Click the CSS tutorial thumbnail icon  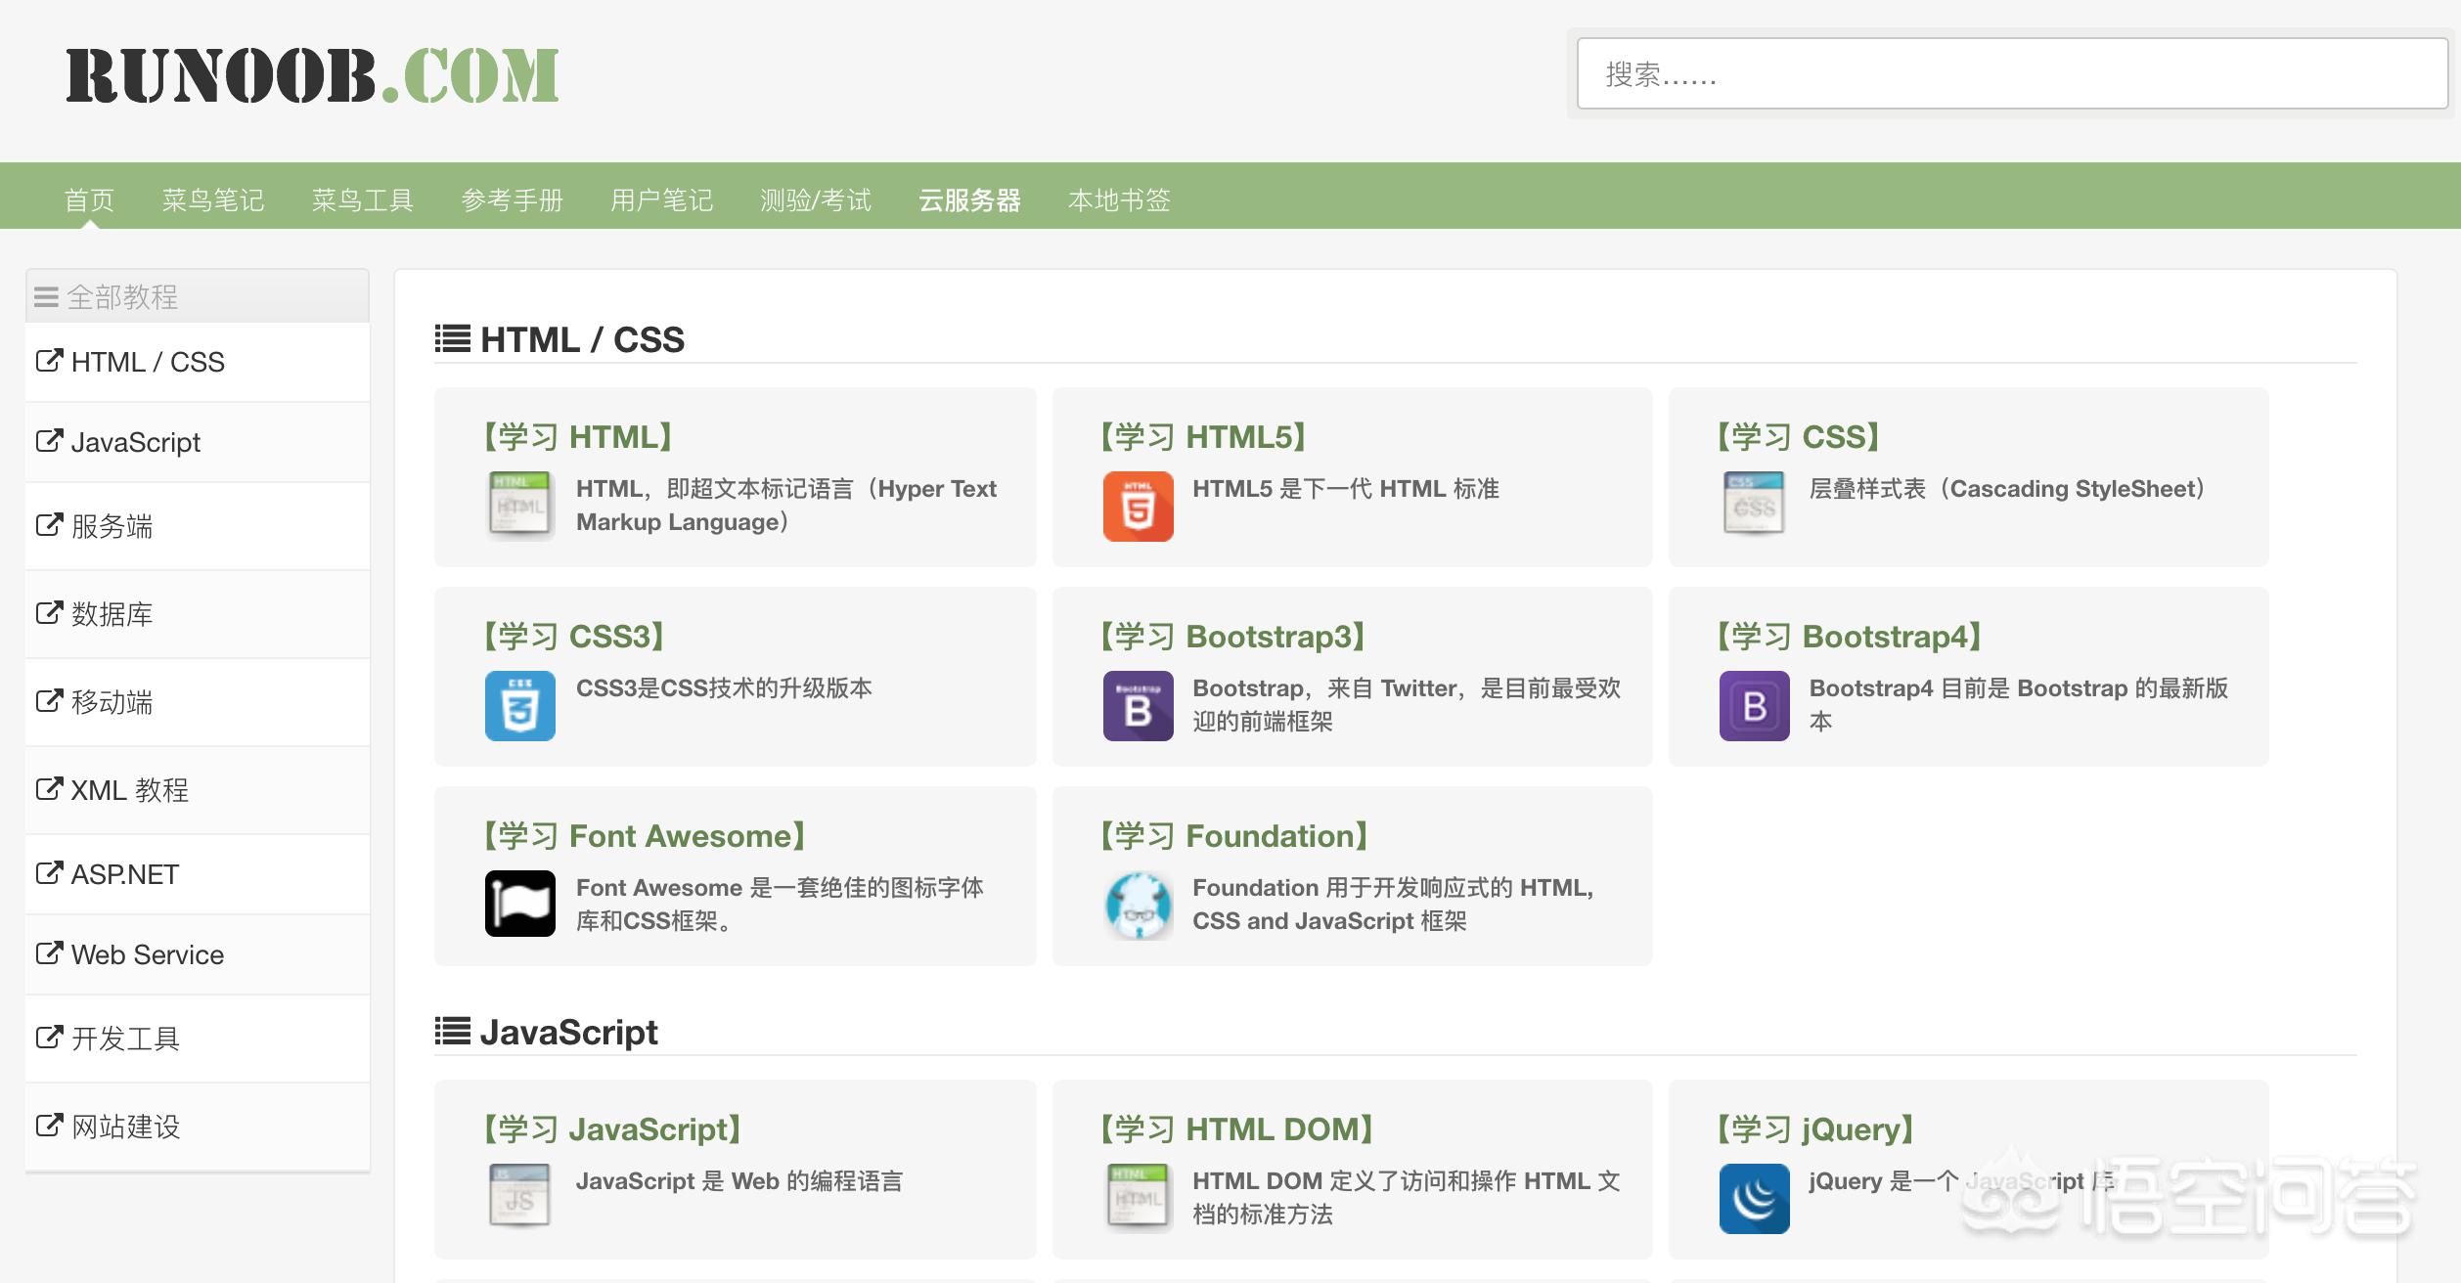tap(1754, 503)
